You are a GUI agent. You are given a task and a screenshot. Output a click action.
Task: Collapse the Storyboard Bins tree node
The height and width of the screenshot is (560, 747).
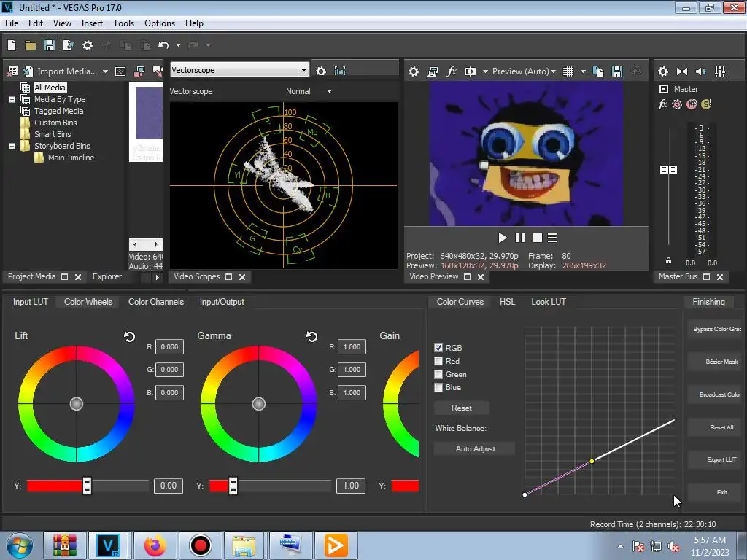[12, 146]
